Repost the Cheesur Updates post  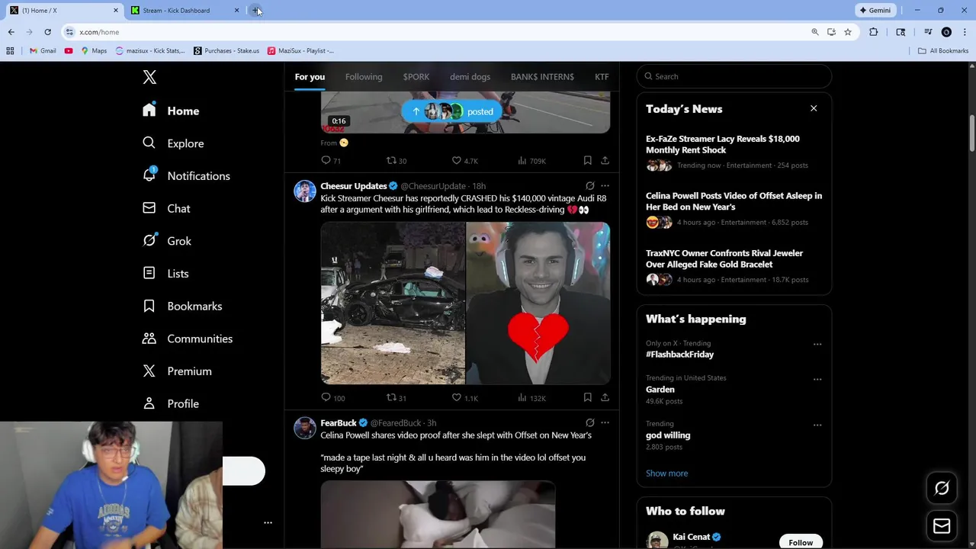(396, 397)
